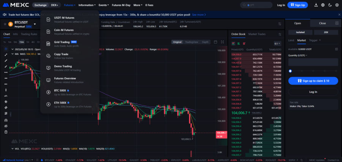The width and height of the screenshot is (342, 162).
Task: Expand the Futures menu
Action: click(70, 5)
